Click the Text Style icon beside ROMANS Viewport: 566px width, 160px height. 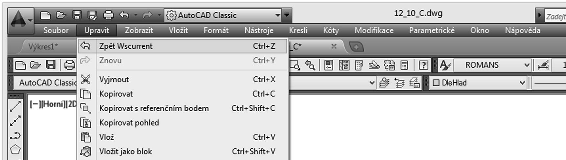click(445, 65)
